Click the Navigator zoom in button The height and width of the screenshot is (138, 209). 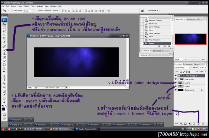tap(203, 59)
